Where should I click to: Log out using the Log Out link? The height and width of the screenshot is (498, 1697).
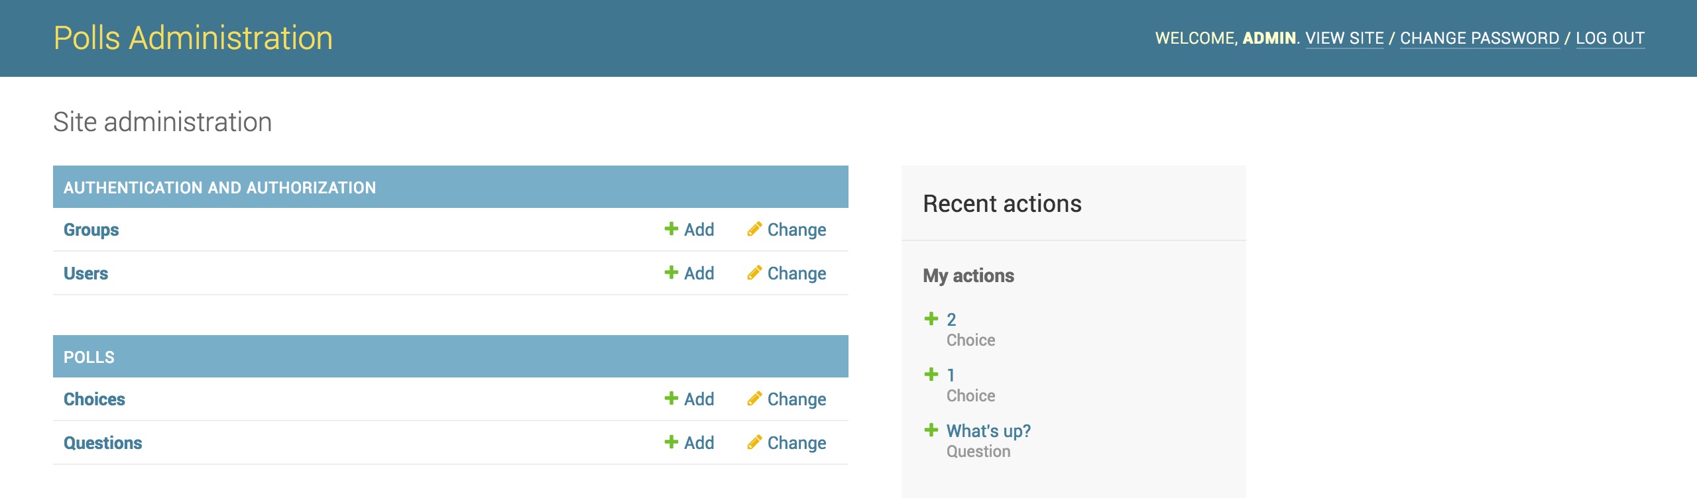point(1610,38)
